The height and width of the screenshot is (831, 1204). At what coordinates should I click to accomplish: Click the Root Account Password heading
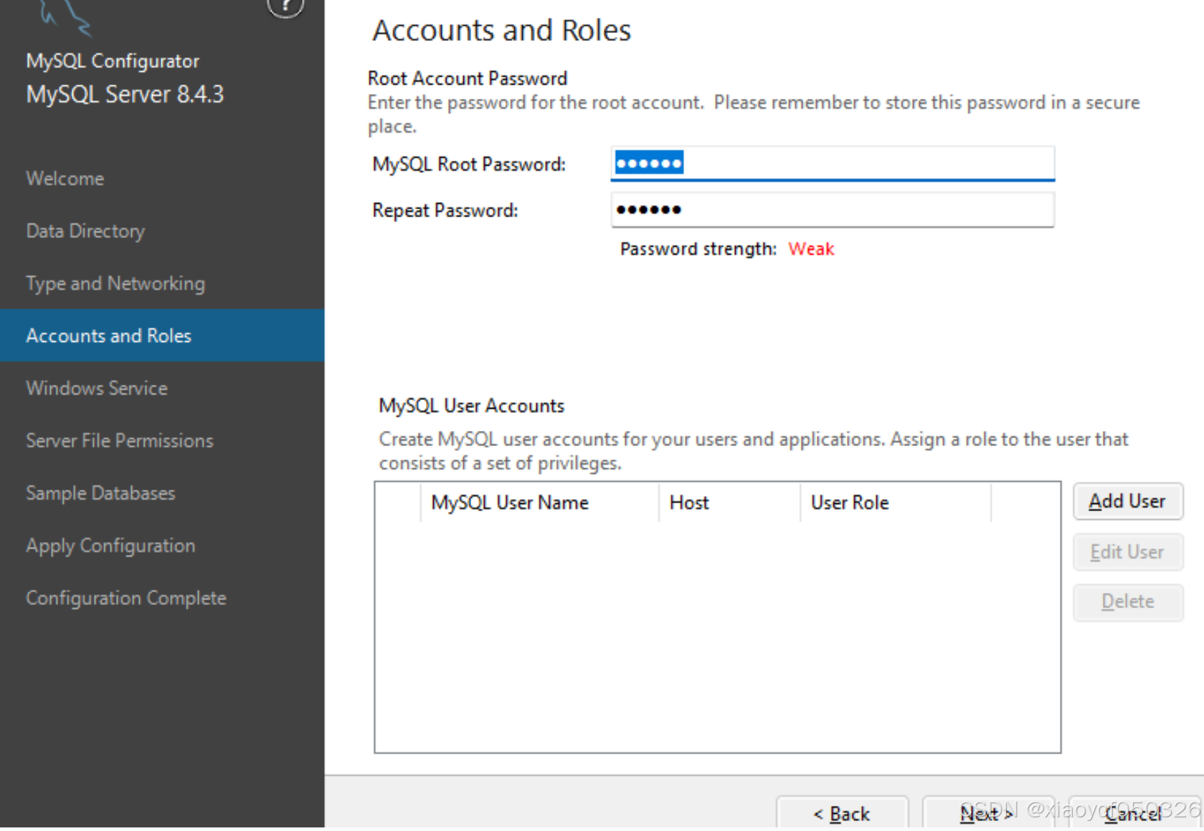468,78
